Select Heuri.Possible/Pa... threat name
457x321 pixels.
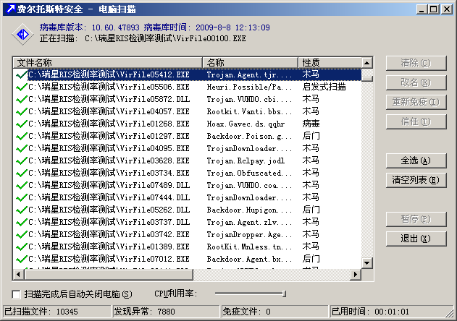[249, 87]
